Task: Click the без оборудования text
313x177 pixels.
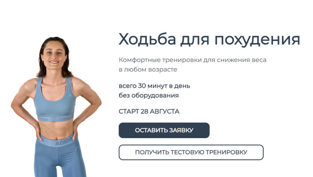Action: [x=149, y=95]
